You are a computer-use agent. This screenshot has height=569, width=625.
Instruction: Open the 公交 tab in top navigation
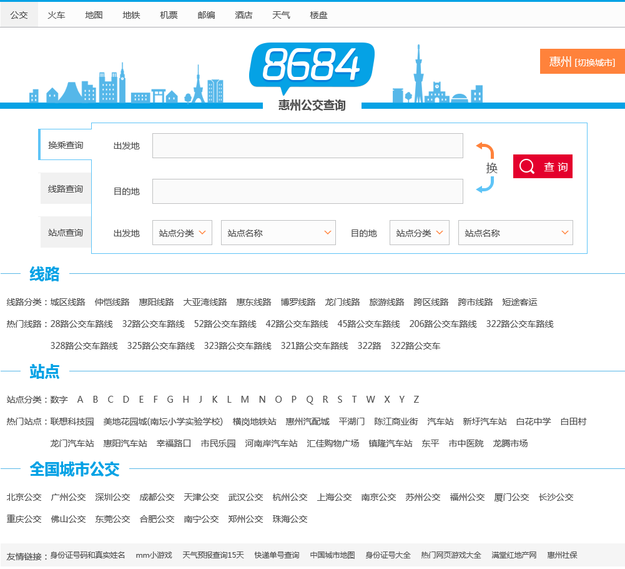pos(19,15)
